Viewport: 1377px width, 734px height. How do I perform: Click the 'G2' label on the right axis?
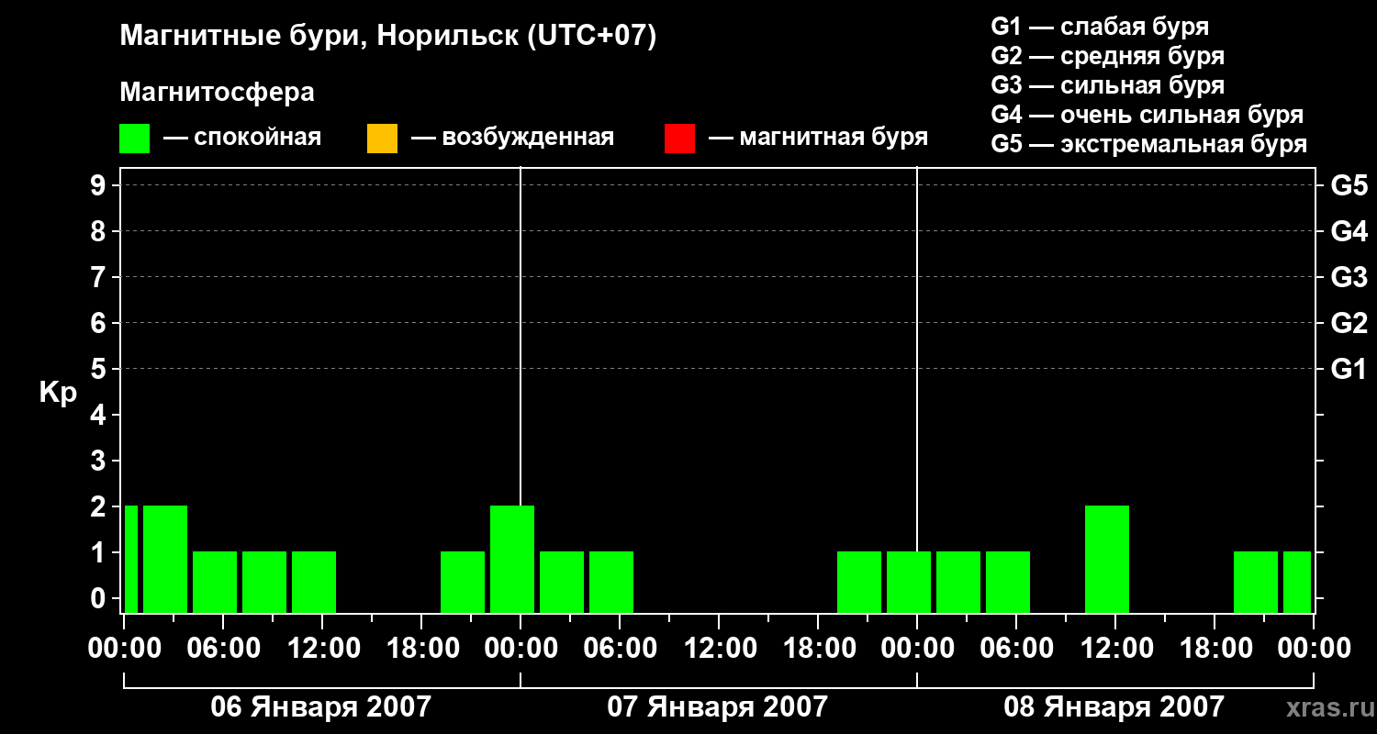pos(1349,323)
